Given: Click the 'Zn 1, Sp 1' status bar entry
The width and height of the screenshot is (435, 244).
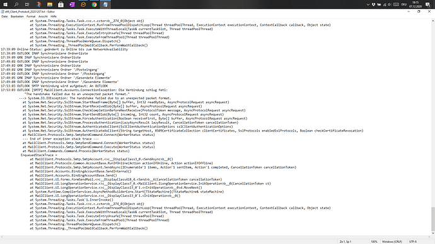Looking at the screenshot, I should click(345, 241).
